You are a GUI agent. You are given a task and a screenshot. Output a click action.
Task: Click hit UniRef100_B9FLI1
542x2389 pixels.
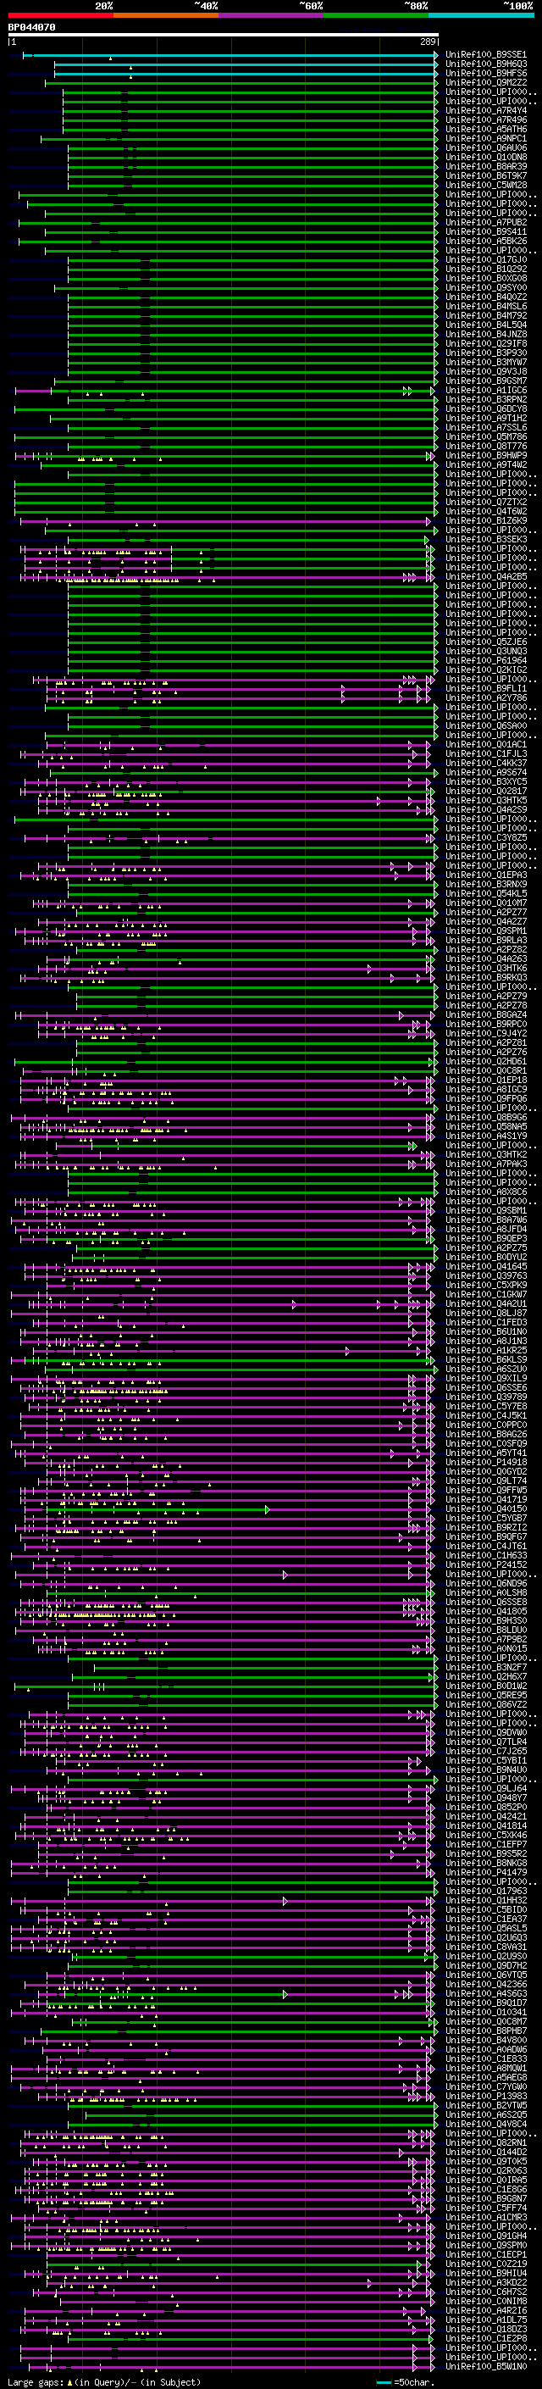coord(486,688)
